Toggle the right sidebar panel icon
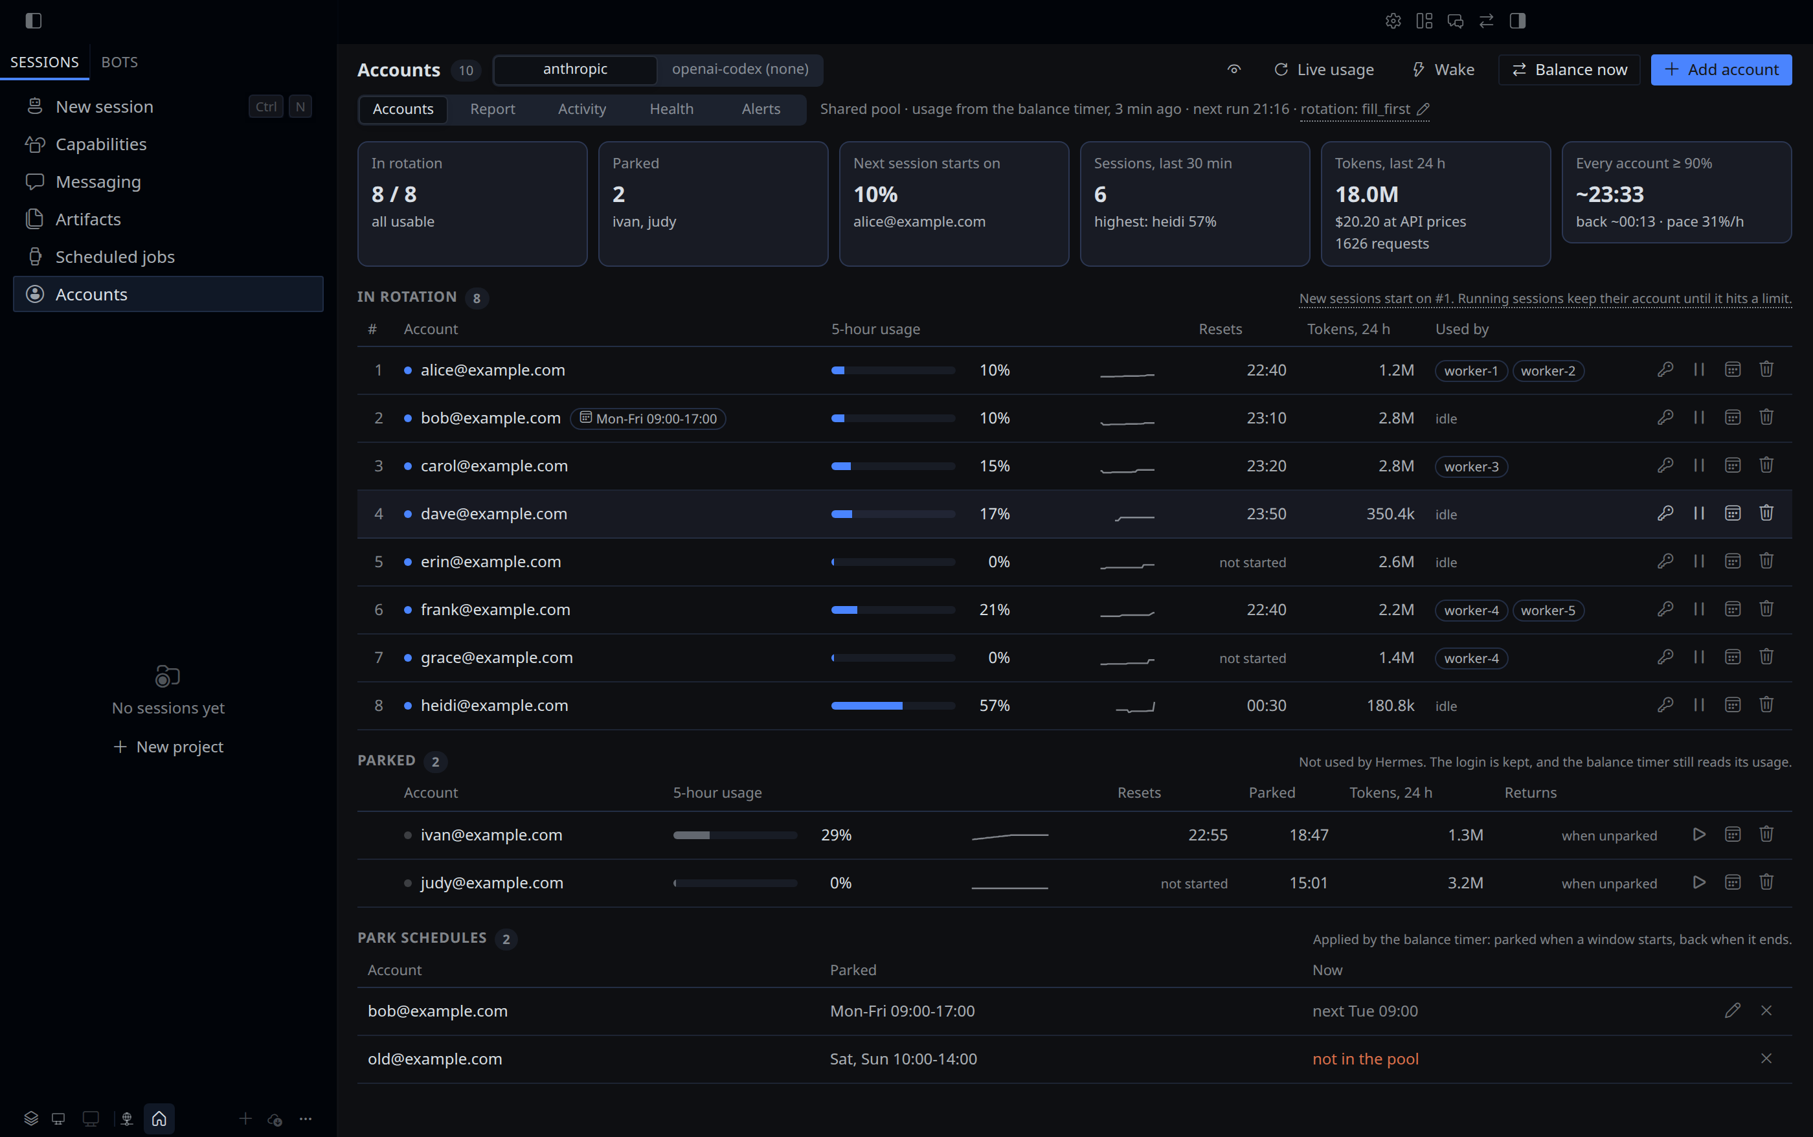 [x=1518, y=21]
